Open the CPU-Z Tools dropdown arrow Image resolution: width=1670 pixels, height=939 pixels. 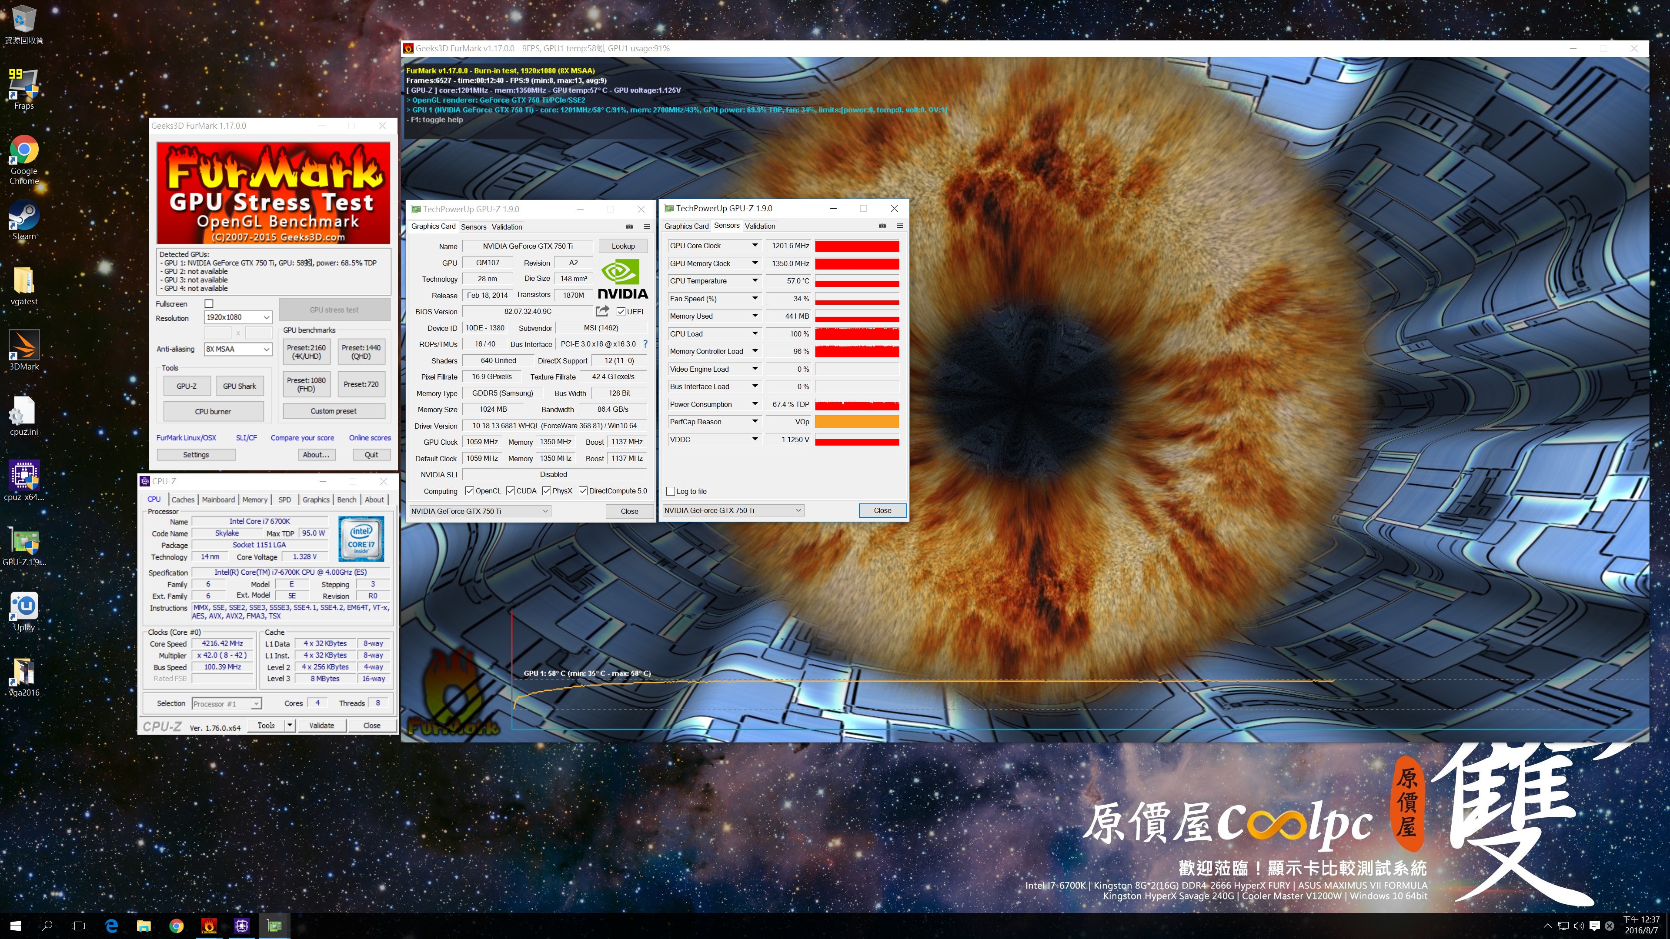click(290, 726)
